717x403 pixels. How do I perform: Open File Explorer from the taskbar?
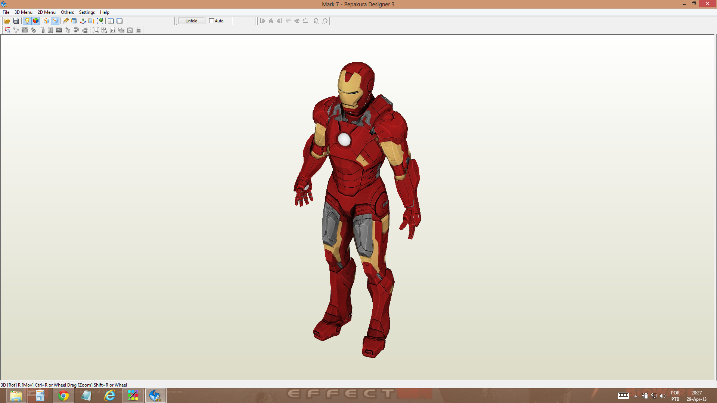pos(16,396)
